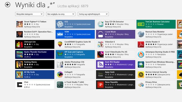This screenshot has height=102, width=182.
Task: Click the VideoGet 6 icon
Action: point(100,44)
